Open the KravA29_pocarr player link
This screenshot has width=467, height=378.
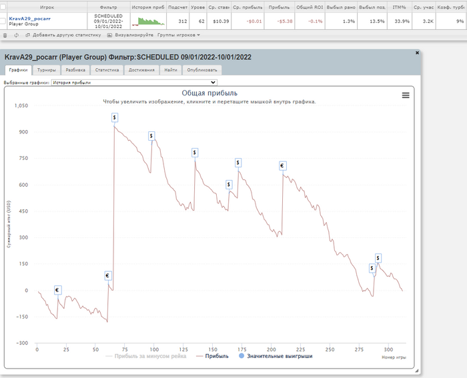pyautogui.click(x=29, y=19)
